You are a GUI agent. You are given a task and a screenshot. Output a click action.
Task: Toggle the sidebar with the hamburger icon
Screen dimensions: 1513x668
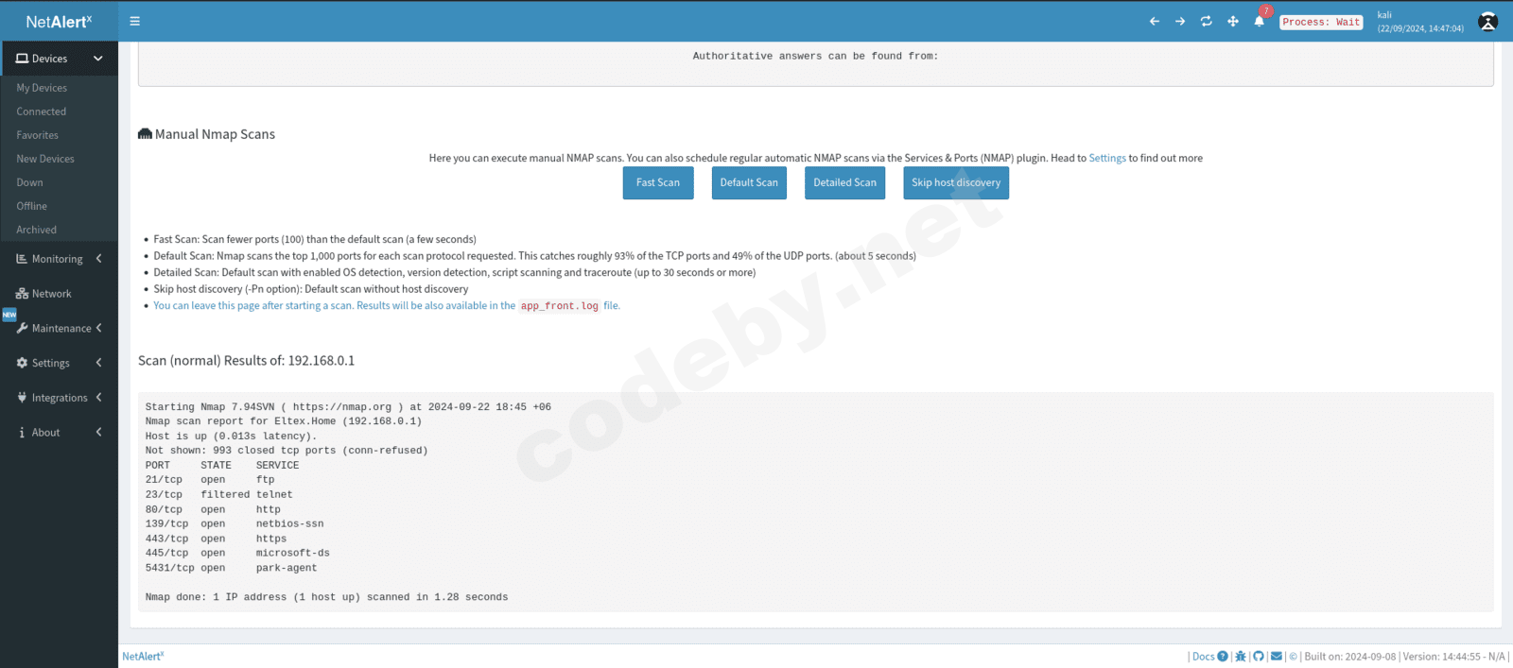135,21
